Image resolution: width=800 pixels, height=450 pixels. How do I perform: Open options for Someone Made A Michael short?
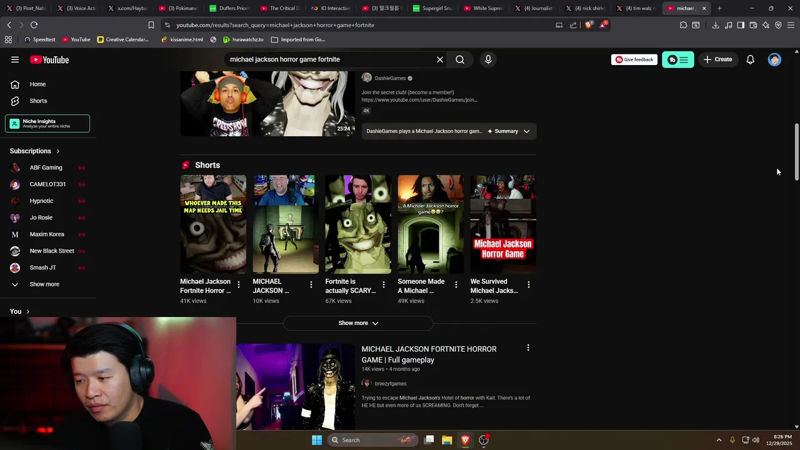coord(456,285)
